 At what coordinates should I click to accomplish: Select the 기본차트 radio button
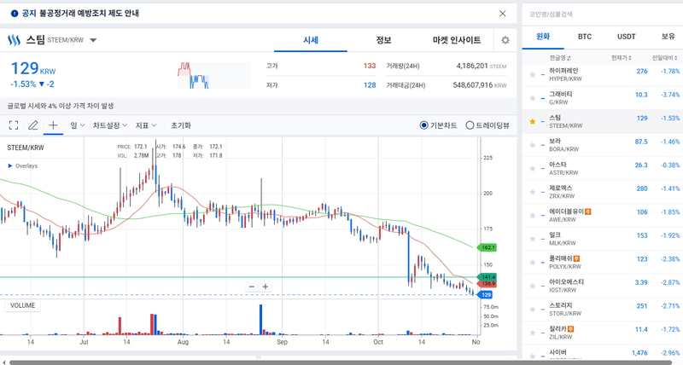424,125
